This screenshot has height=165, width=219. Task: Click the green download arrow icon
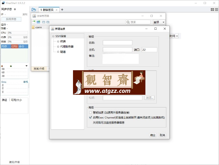(x=11, y=66)
